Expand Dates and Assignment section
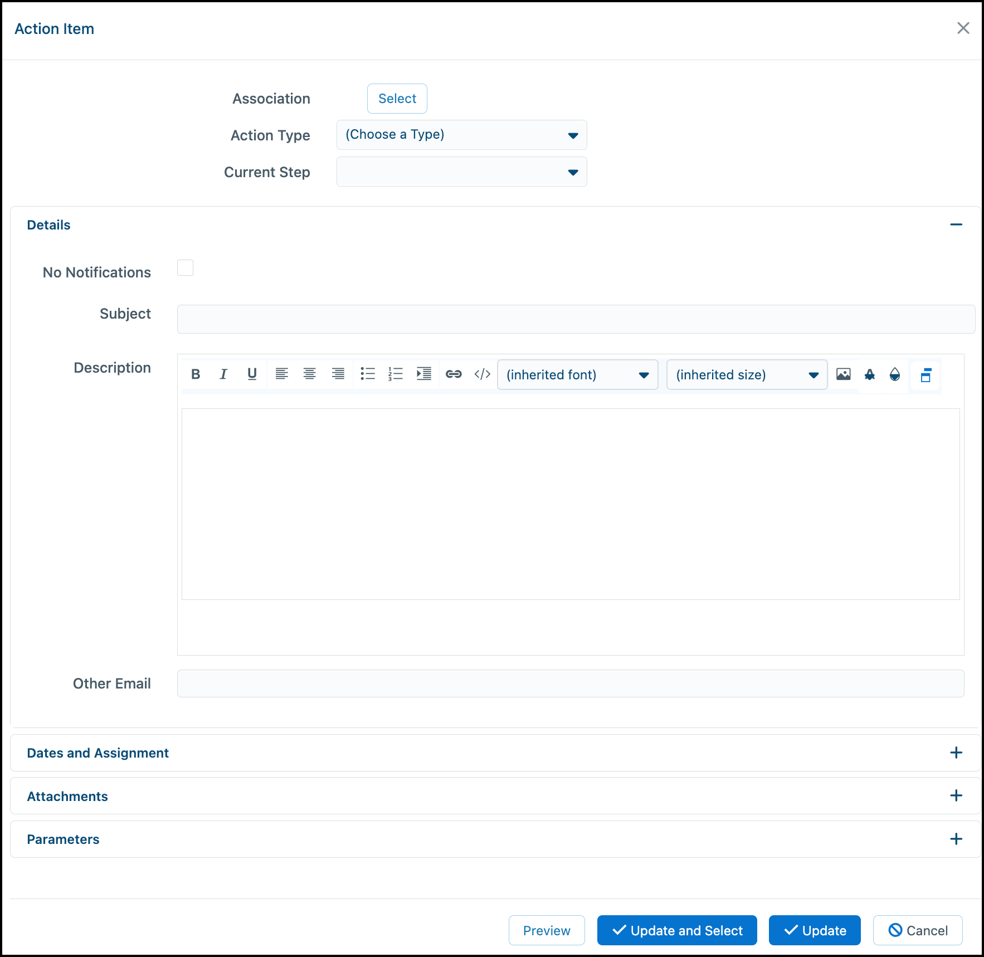Image resolution: width=984 pixels, height=957 pixels. 956,753
